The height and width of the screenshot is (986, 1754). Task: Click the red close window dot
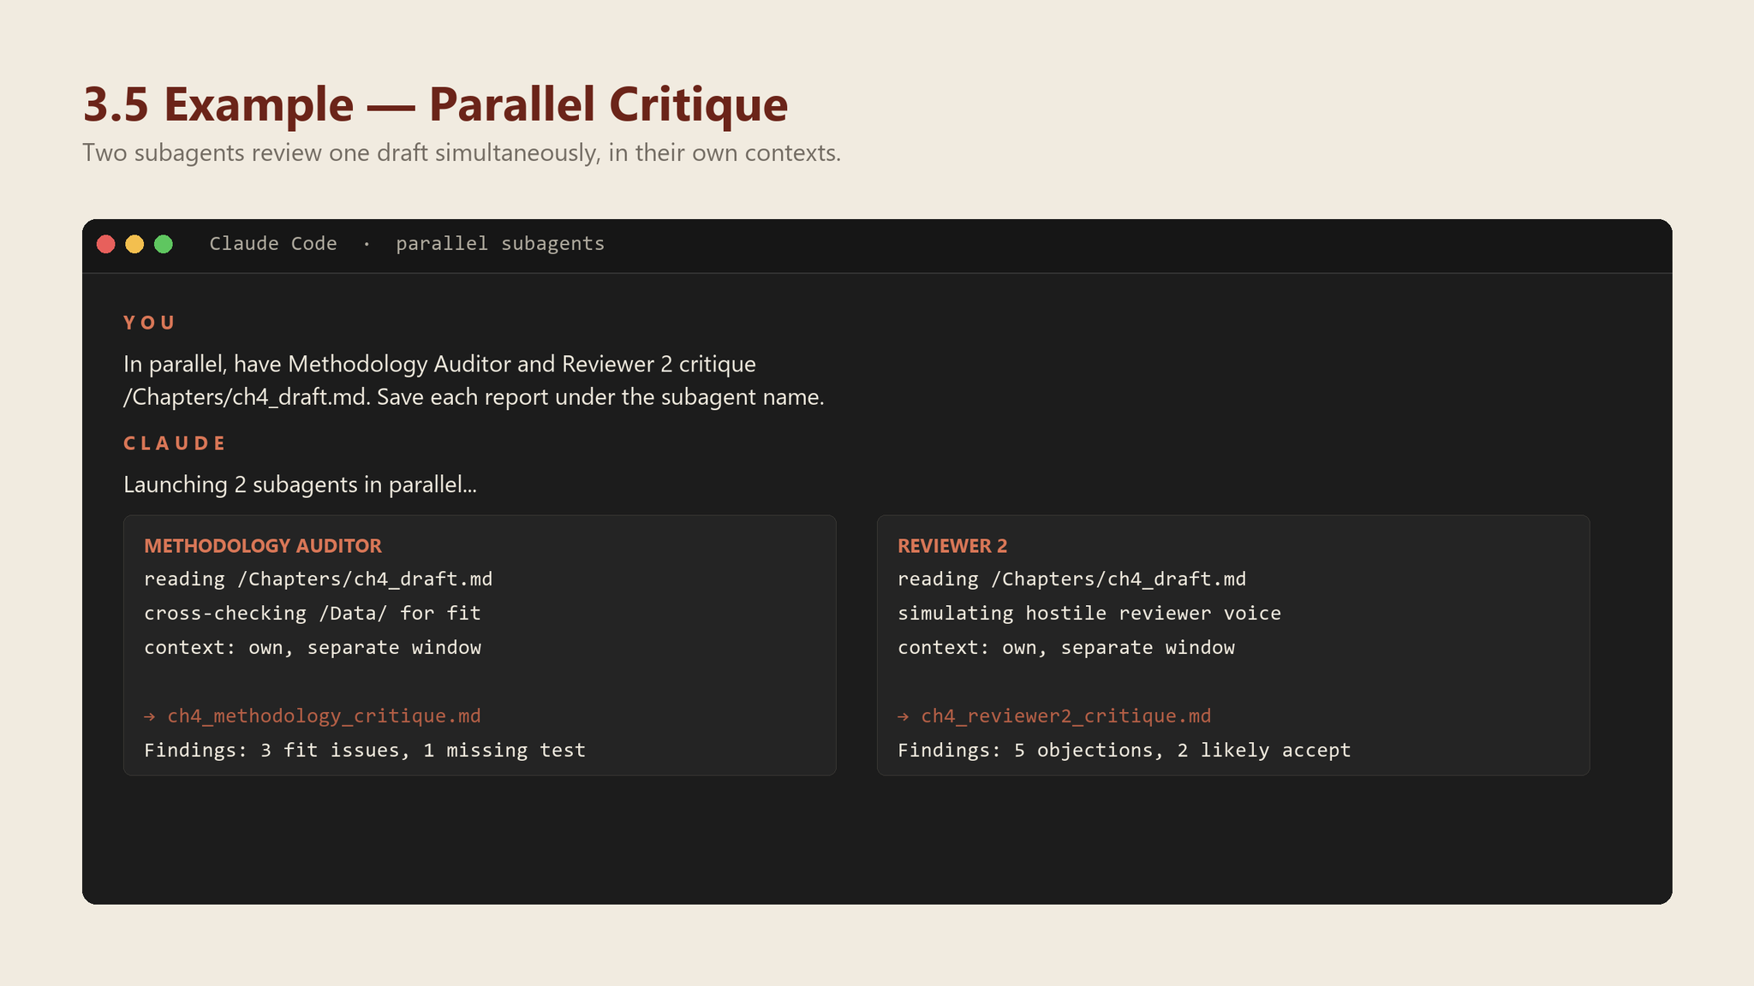click(x=106, y=244)
